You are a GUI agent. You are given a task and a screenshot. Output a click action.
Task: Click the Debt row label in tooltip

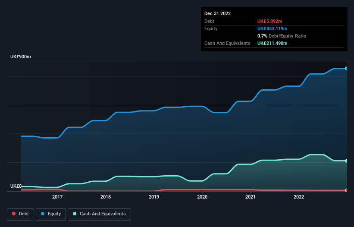point(209,21)
